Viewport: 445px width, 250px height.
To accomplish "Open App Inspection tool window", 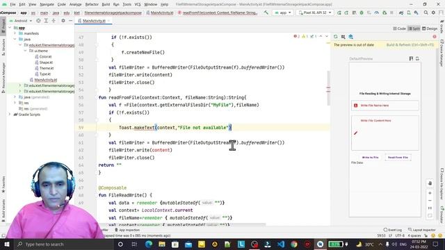I will point(127,230).
